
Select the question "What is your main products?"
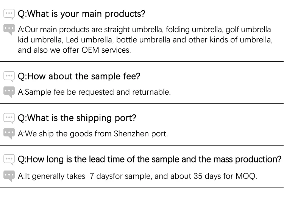81,14
